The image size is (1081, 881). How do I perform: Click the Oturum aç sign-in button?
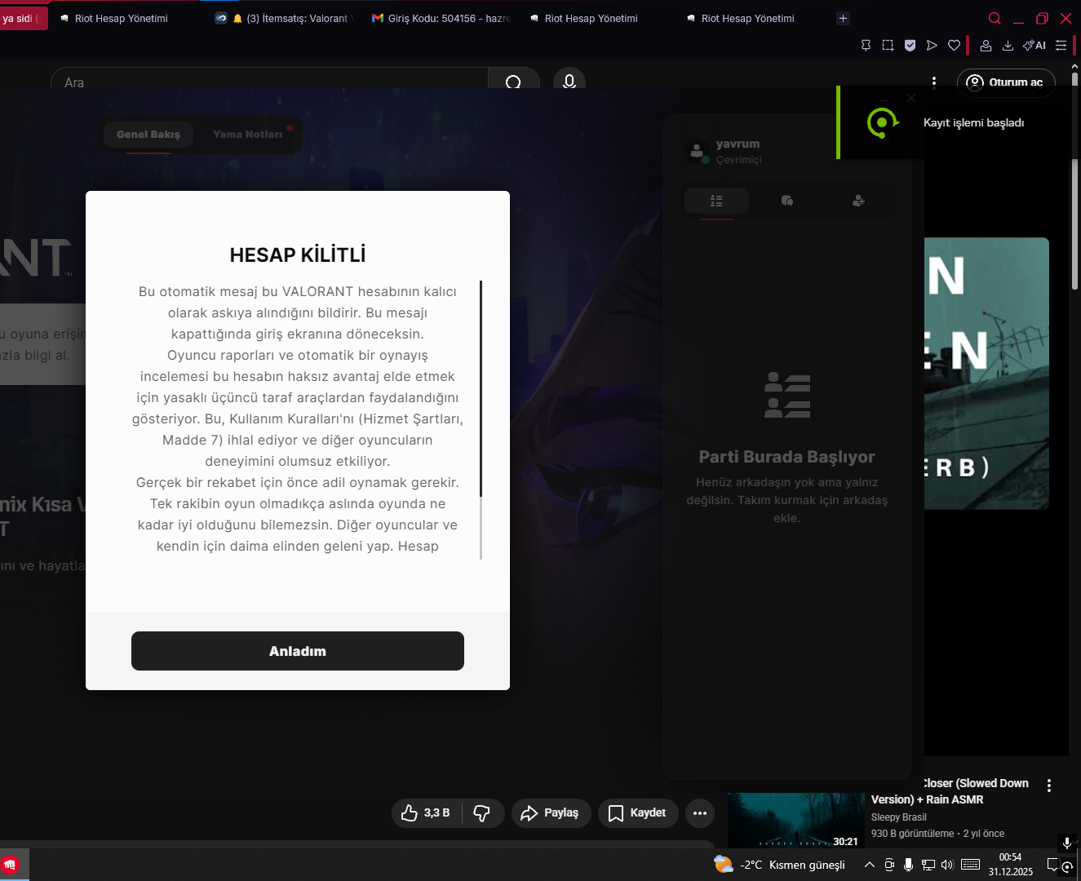[x=1006, y=82]
